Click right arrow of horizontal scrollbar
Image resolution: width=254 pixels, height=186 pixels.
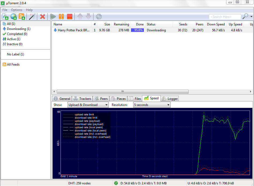coord(251,92)
